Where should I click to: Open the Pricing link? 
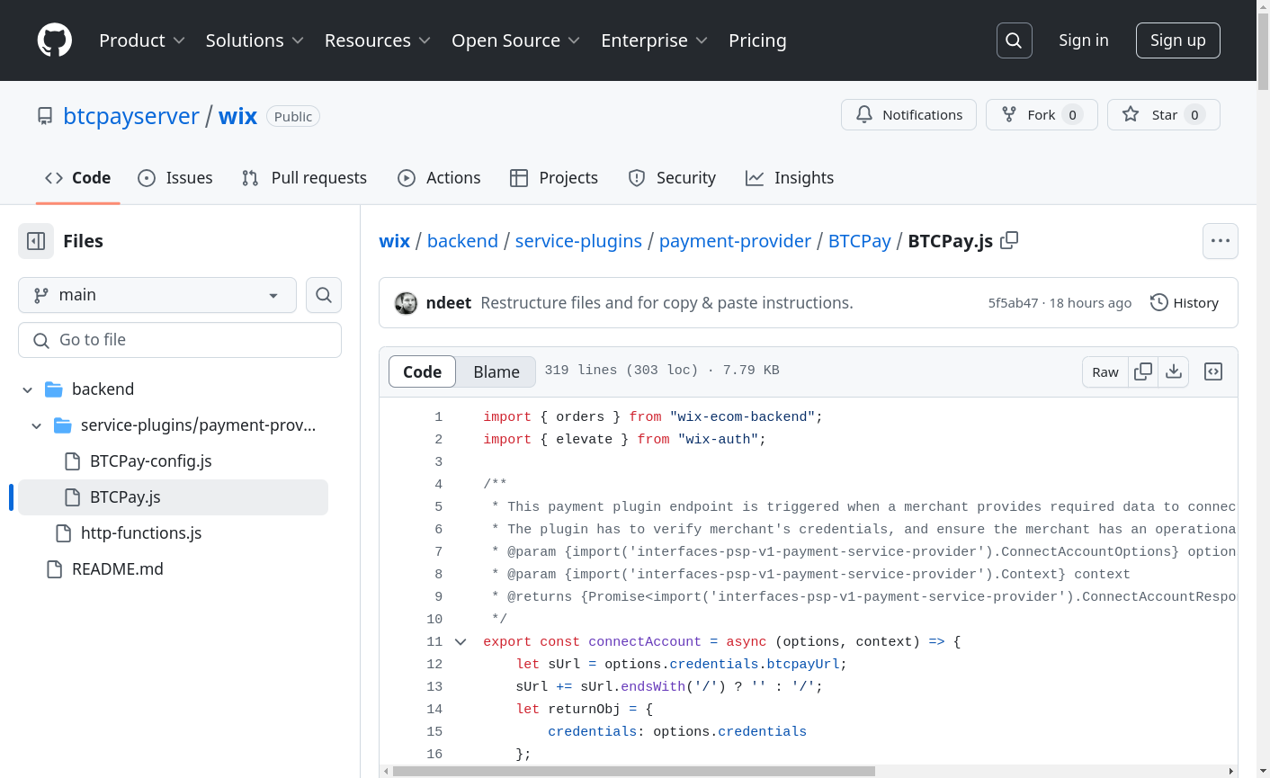coord(757,40)
